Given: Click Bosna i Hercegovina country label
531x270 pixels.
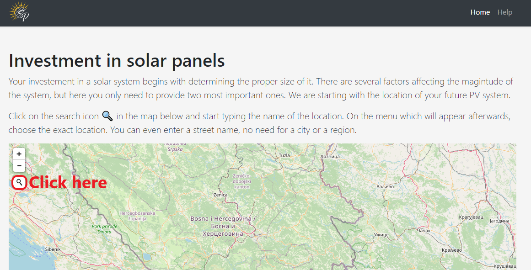Looking at the screenshot, I should click(223, 226).
